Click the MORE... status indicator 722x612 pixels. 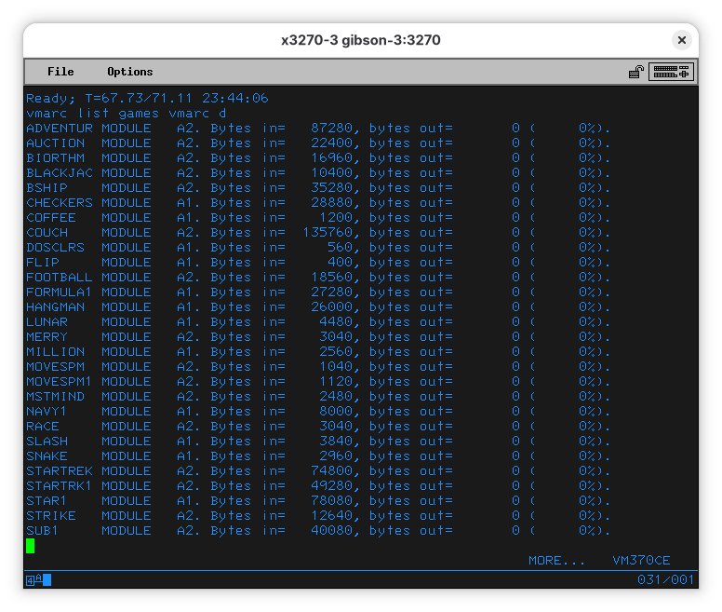[556, 561]
